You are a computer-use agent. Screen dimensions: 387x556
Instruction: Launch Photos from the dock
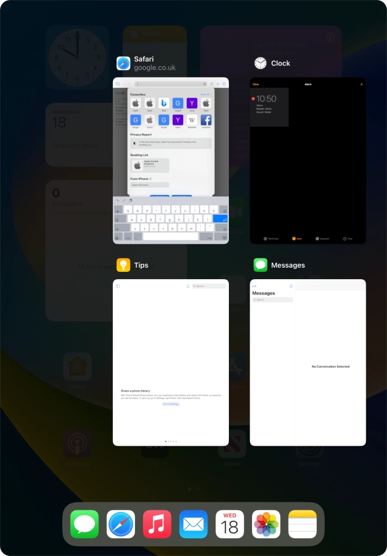point(266,524)
